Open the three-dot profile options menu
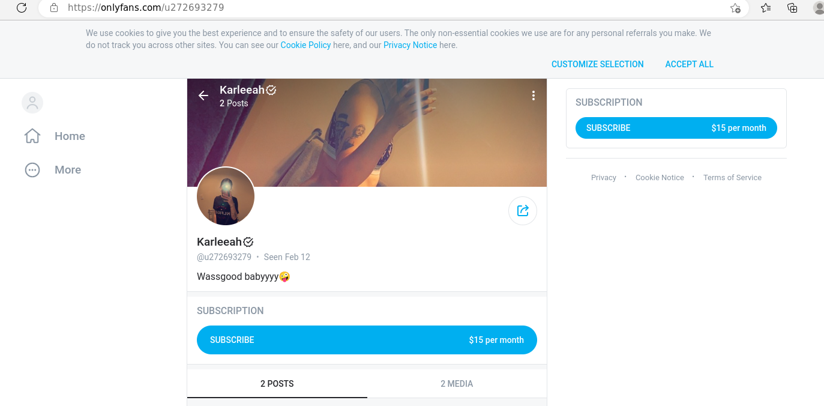This screenshot has height=406, width=824. pos(533,95)
